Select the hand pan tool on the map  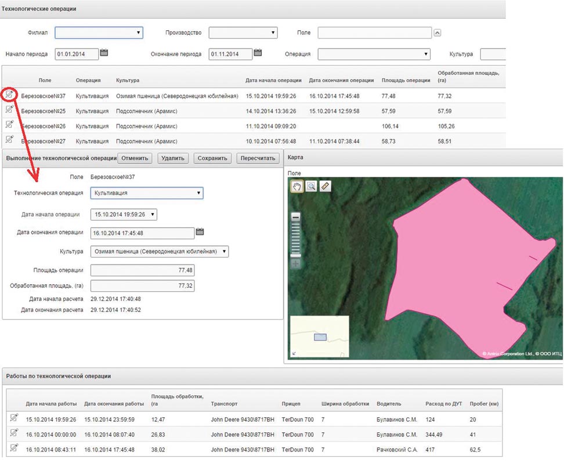click(298, 187)
